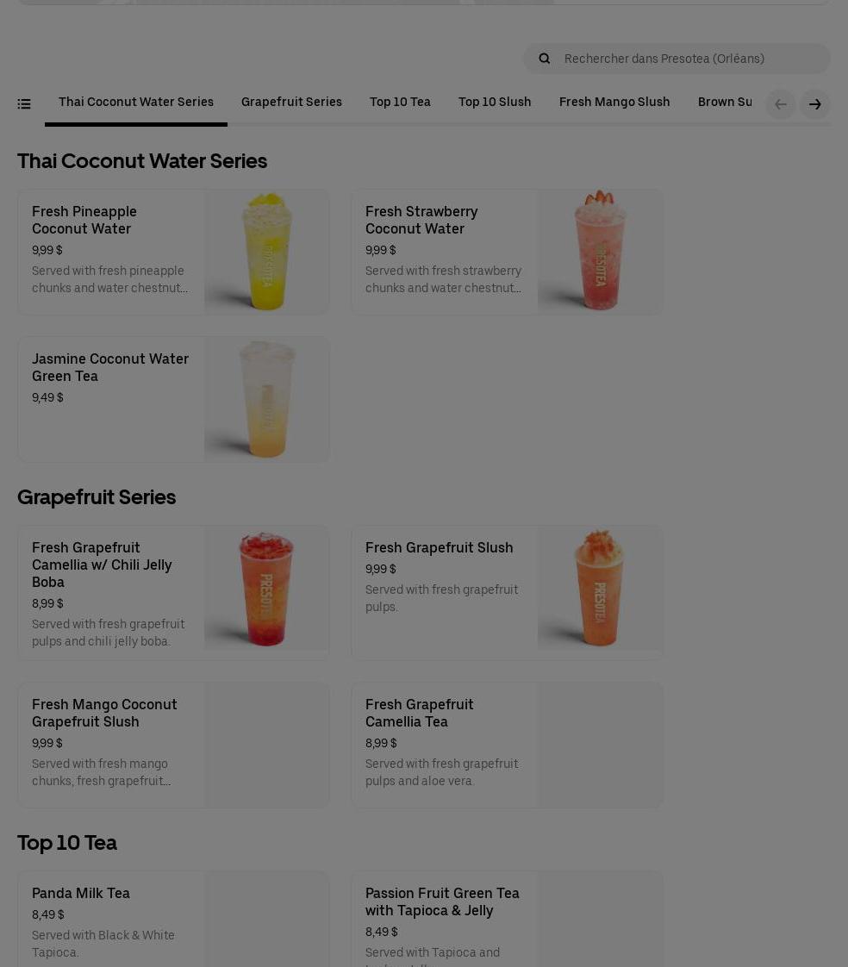Switch to Grapefruit Series tab
Image resolution: width=848 pixels, height=967 pixels.
291,103
